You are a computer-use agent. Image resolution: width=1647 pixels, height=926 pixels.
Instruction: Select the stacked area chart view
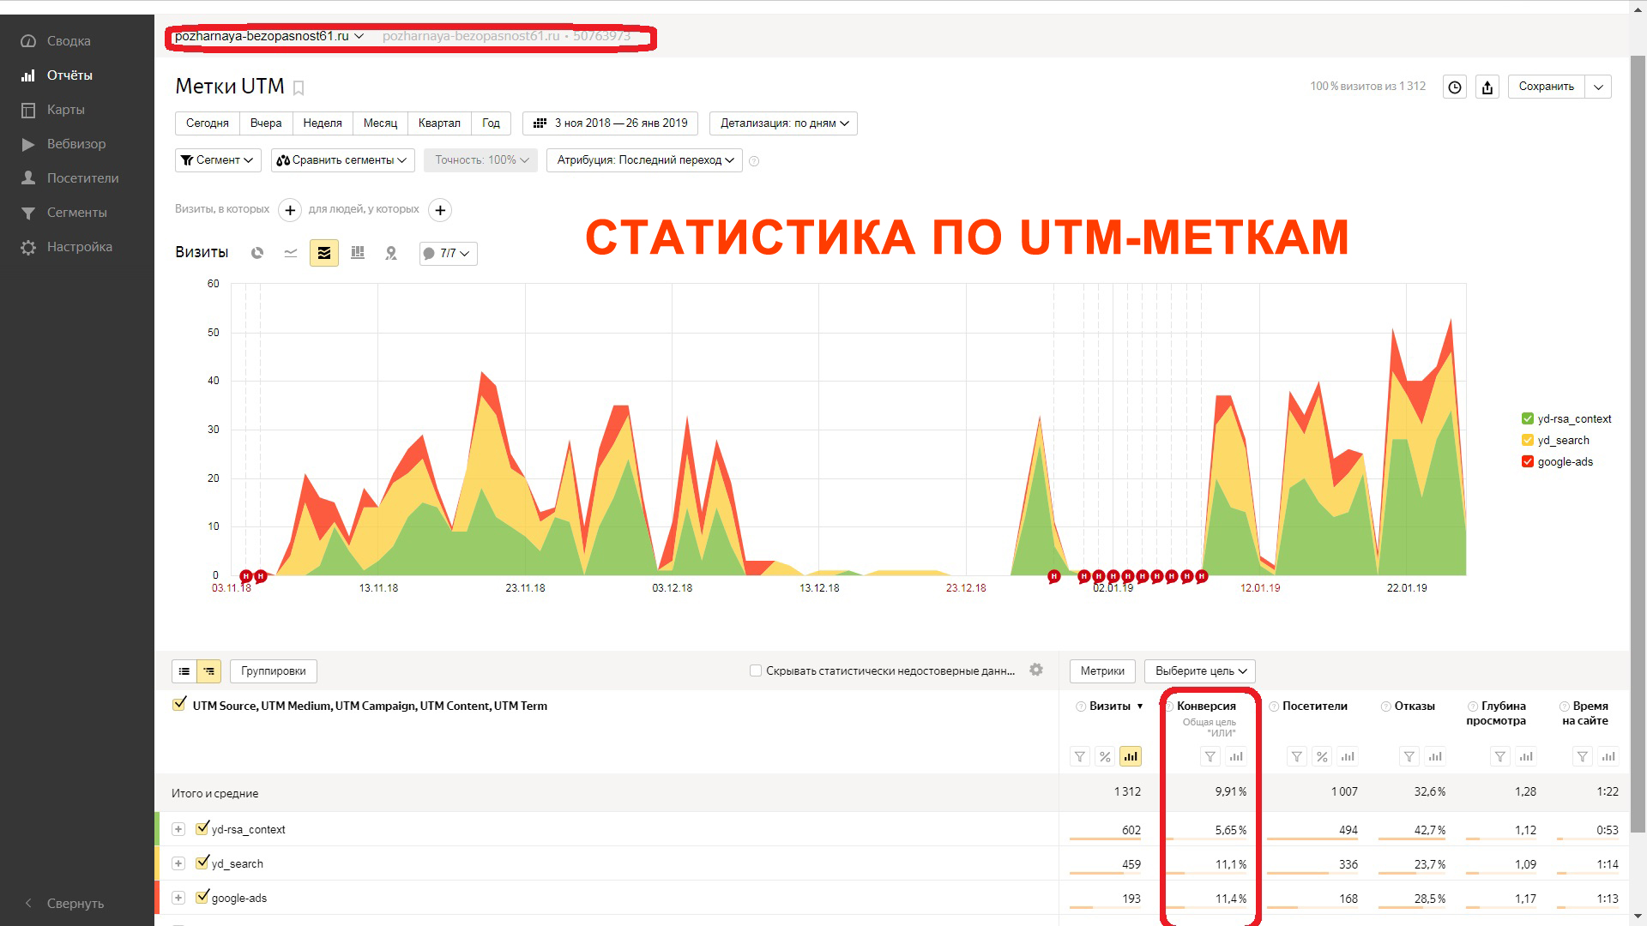coord(324,253)
